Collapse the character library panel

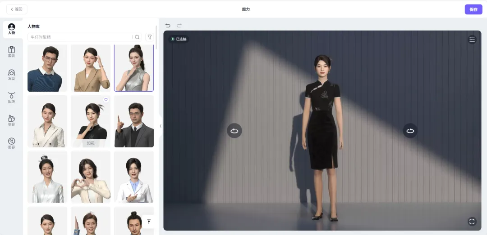coord(161,126)
